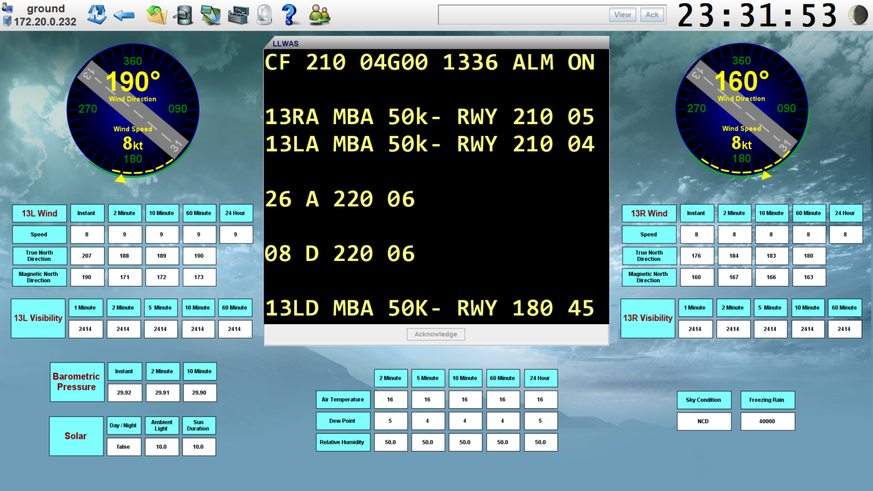This screenshot has width=873, height=491.
Task: Select the database search icon
Action: pyautogui.click(x=183, y=14)
